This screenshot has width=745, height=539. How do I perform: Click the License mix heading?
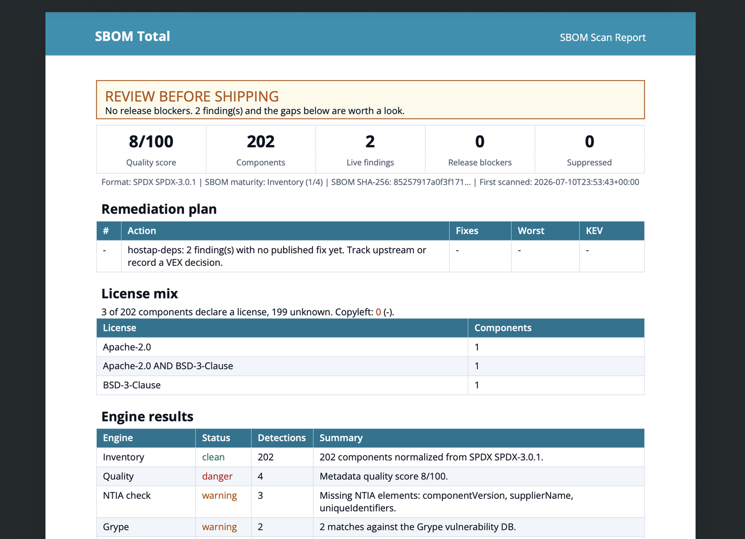[x=140, y=294]
